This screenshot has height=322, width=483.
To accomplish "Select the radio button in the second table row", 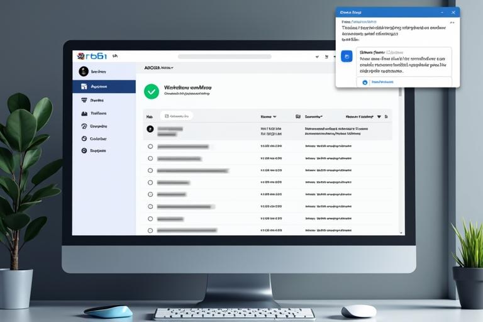I will pyautogui.click(x=150, y=146).
